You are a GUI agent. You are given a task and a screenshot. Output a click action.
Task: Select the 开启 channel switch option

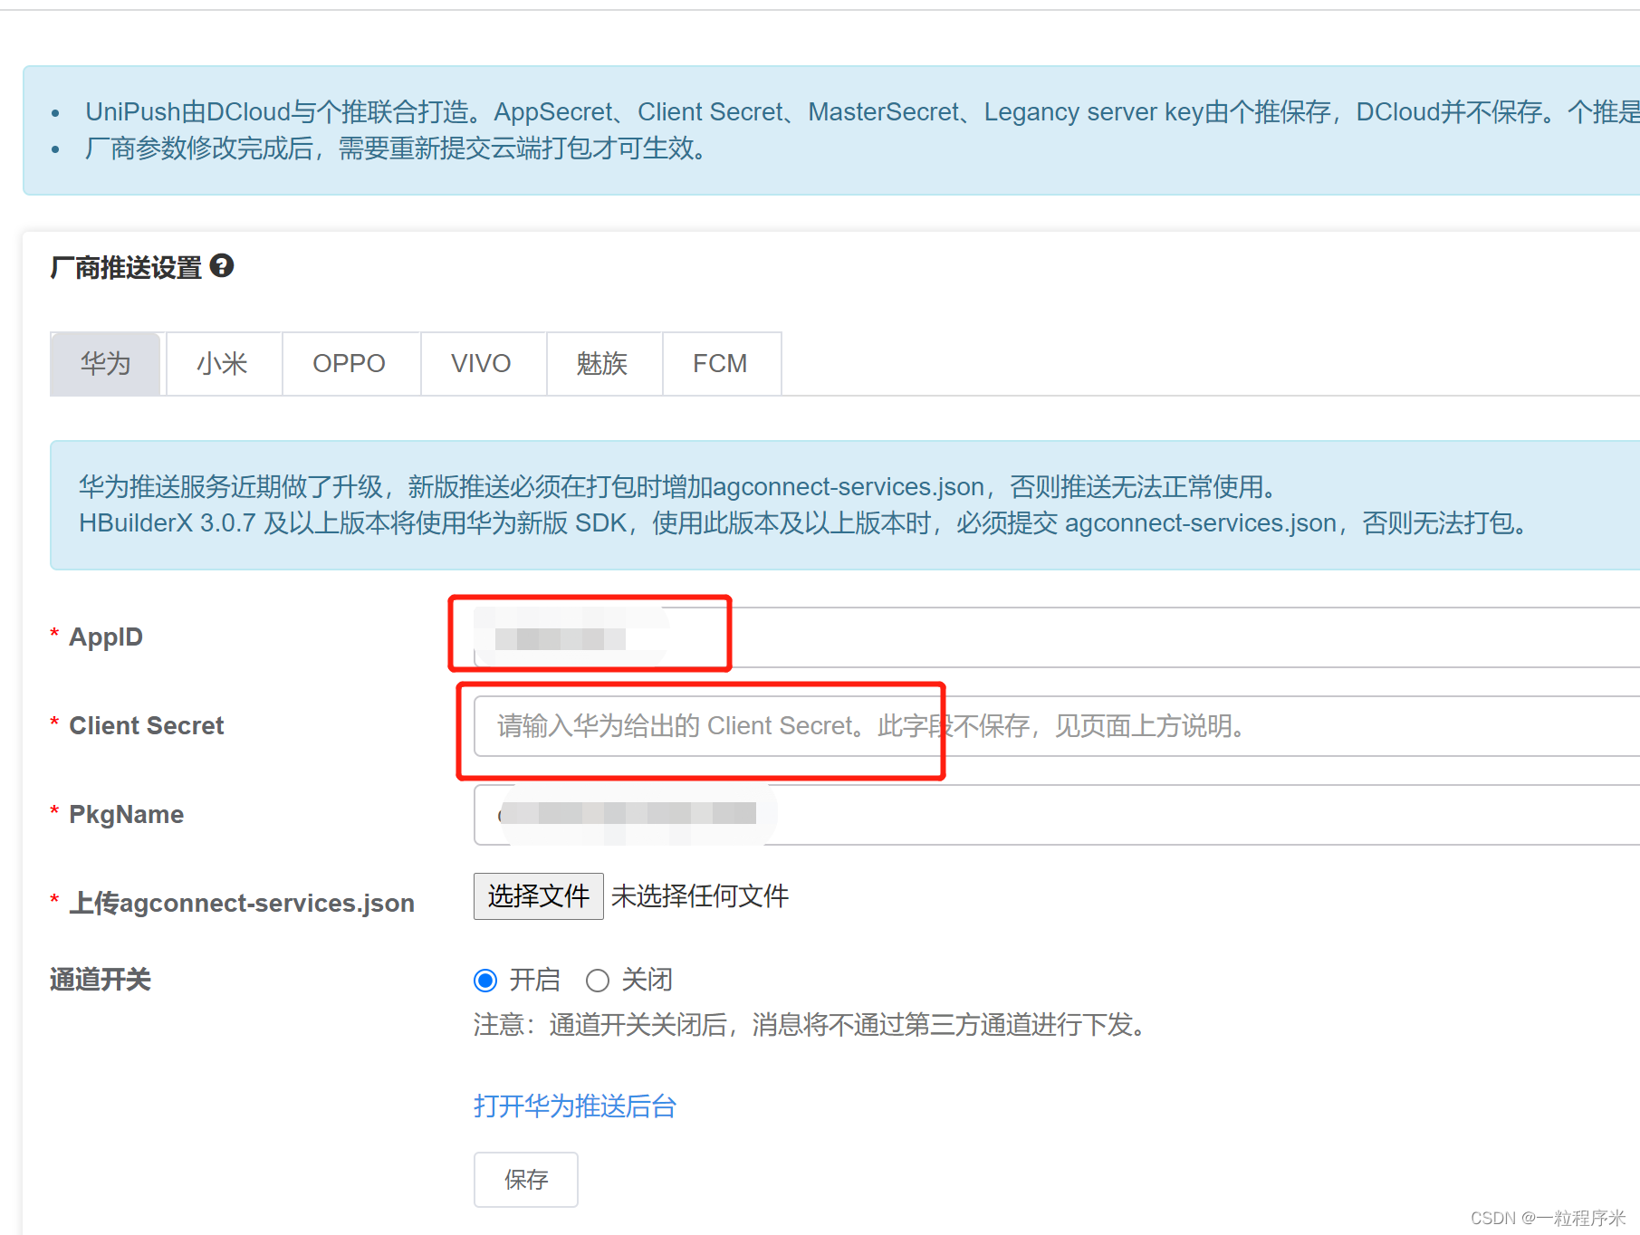(x=485, y=980)
